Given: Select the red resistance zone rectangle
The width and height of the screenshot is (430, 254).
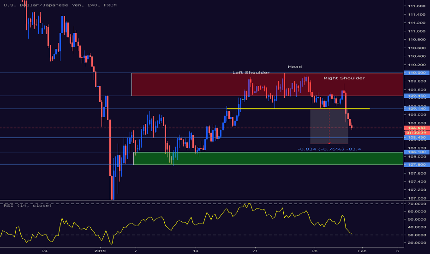Looking at the screenshot, I should point(268,85).
